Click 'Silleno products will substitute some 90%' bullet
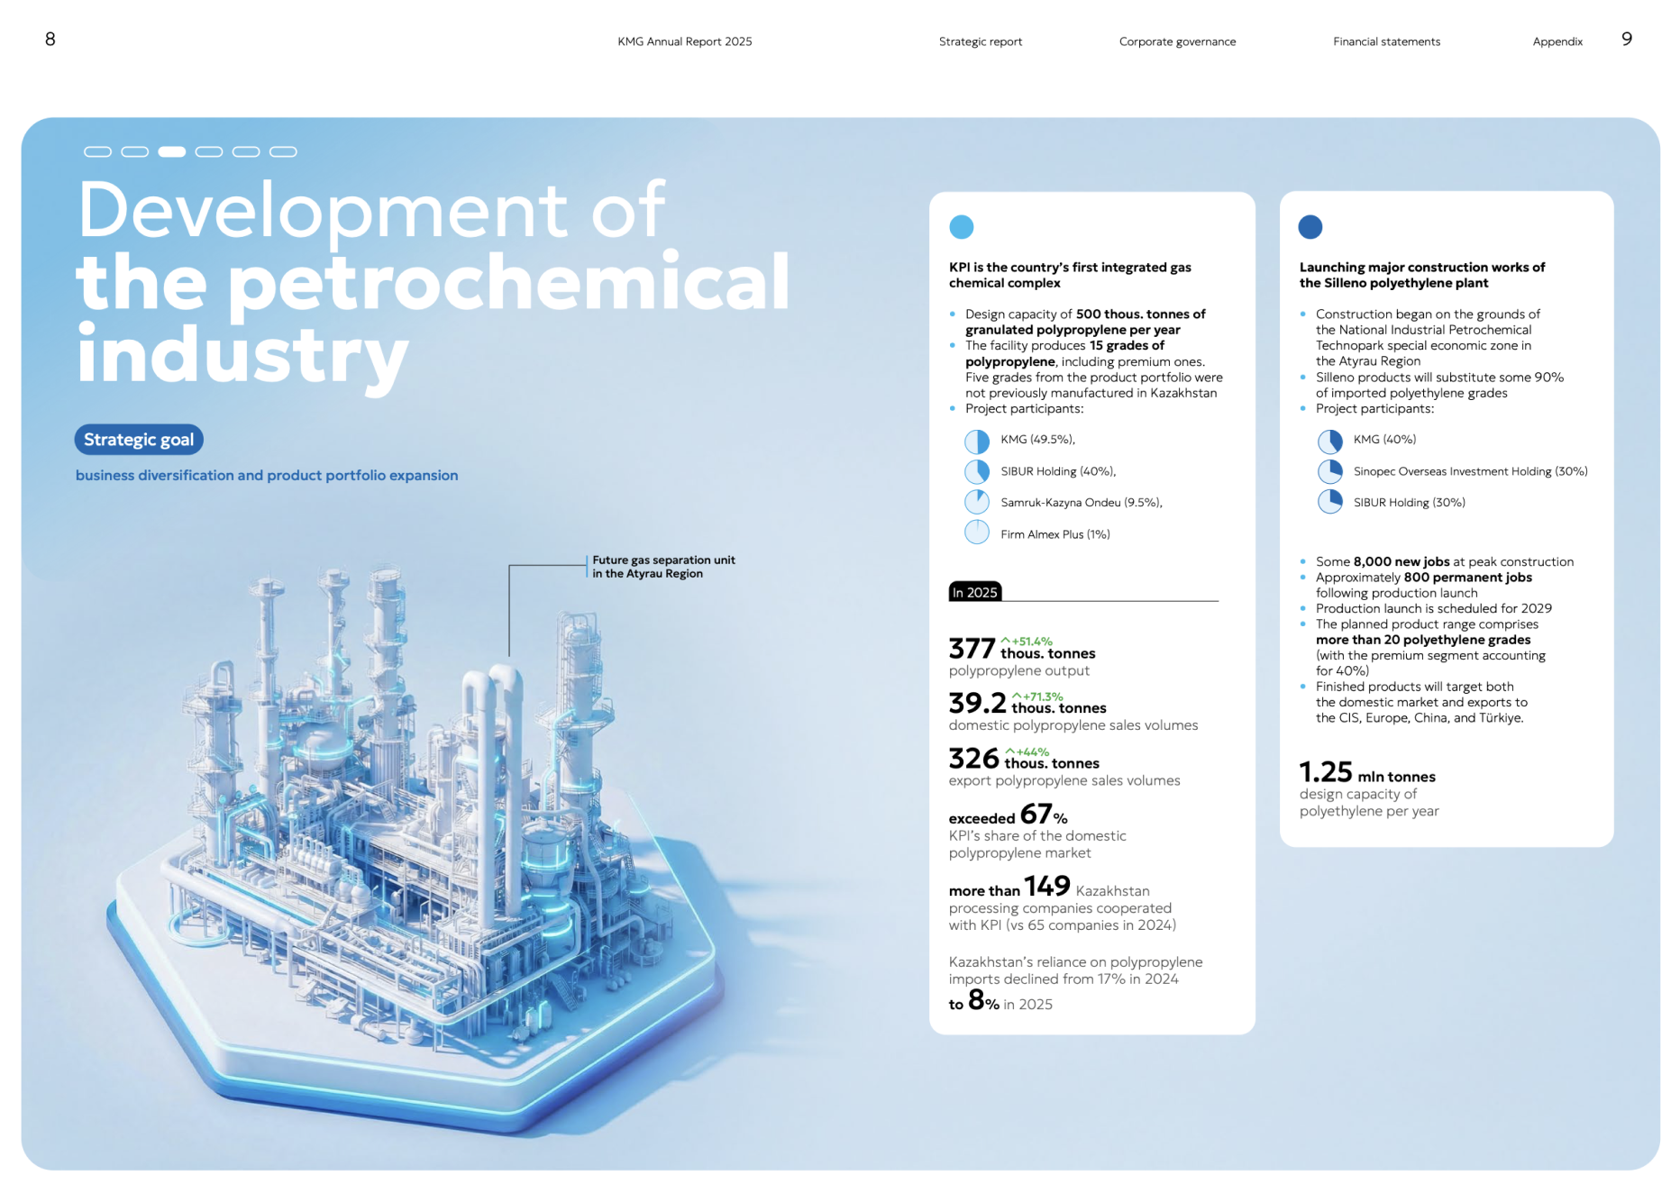The width and height of the screenshot is (1680, 1193). point(1439,385)
